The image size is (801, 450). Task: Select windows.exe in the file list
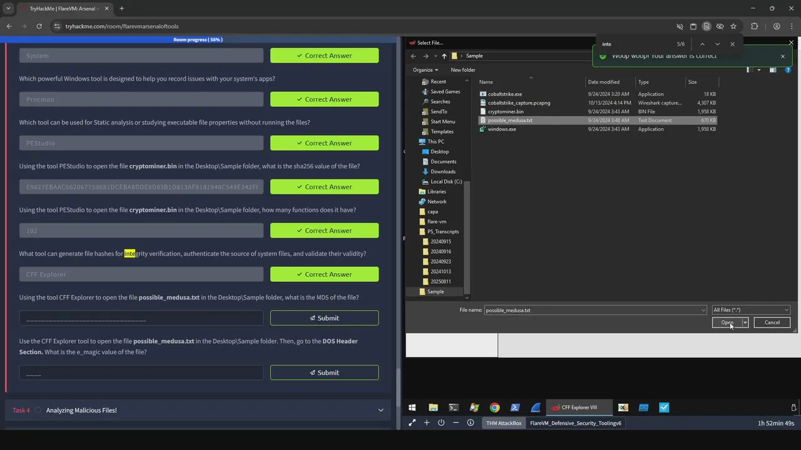[x=502, y=129]
